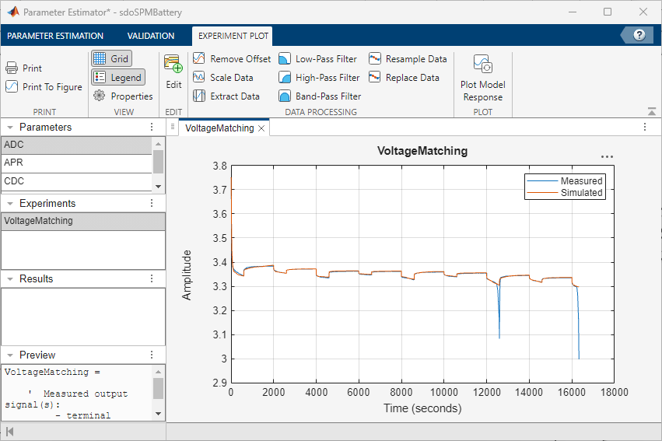Collapse the toolstrip with the arrow
Screen dimensions: 662x441
click(x=652, y=111)
